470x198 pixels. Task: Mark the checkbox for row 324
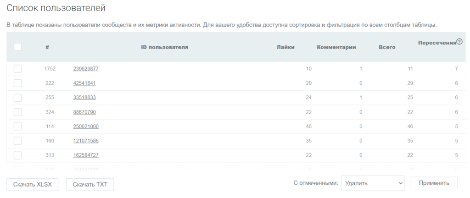pos(17,112)
